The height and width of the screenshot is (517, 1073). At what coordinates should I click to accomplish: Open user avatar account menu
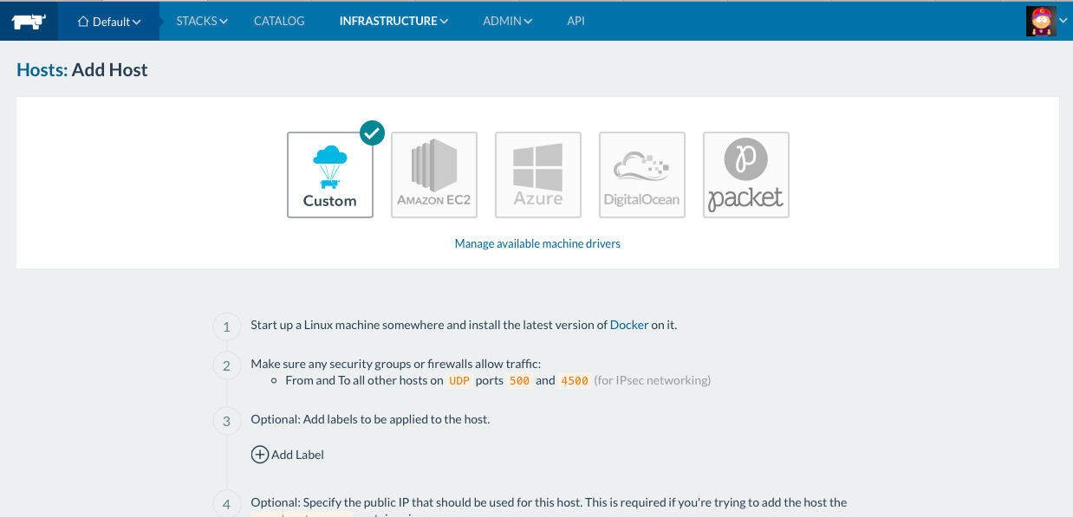(x=1047, y=21)
